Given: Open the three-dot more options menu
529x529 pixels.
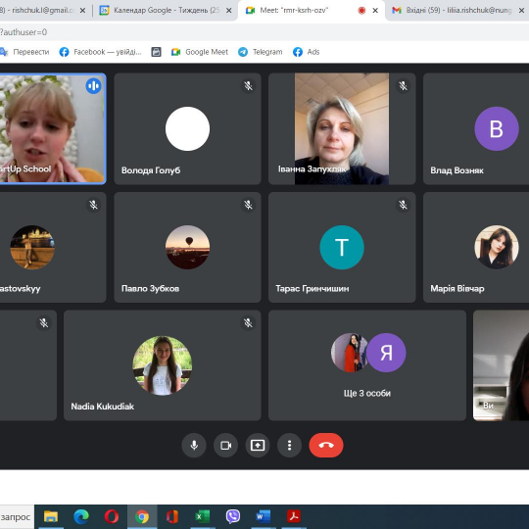Looking at the screenshot, I should click(289, 446).
